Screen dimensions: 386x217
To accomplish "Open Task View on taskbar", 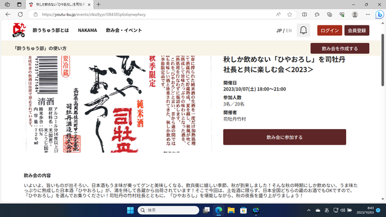I will pos(206,210).
